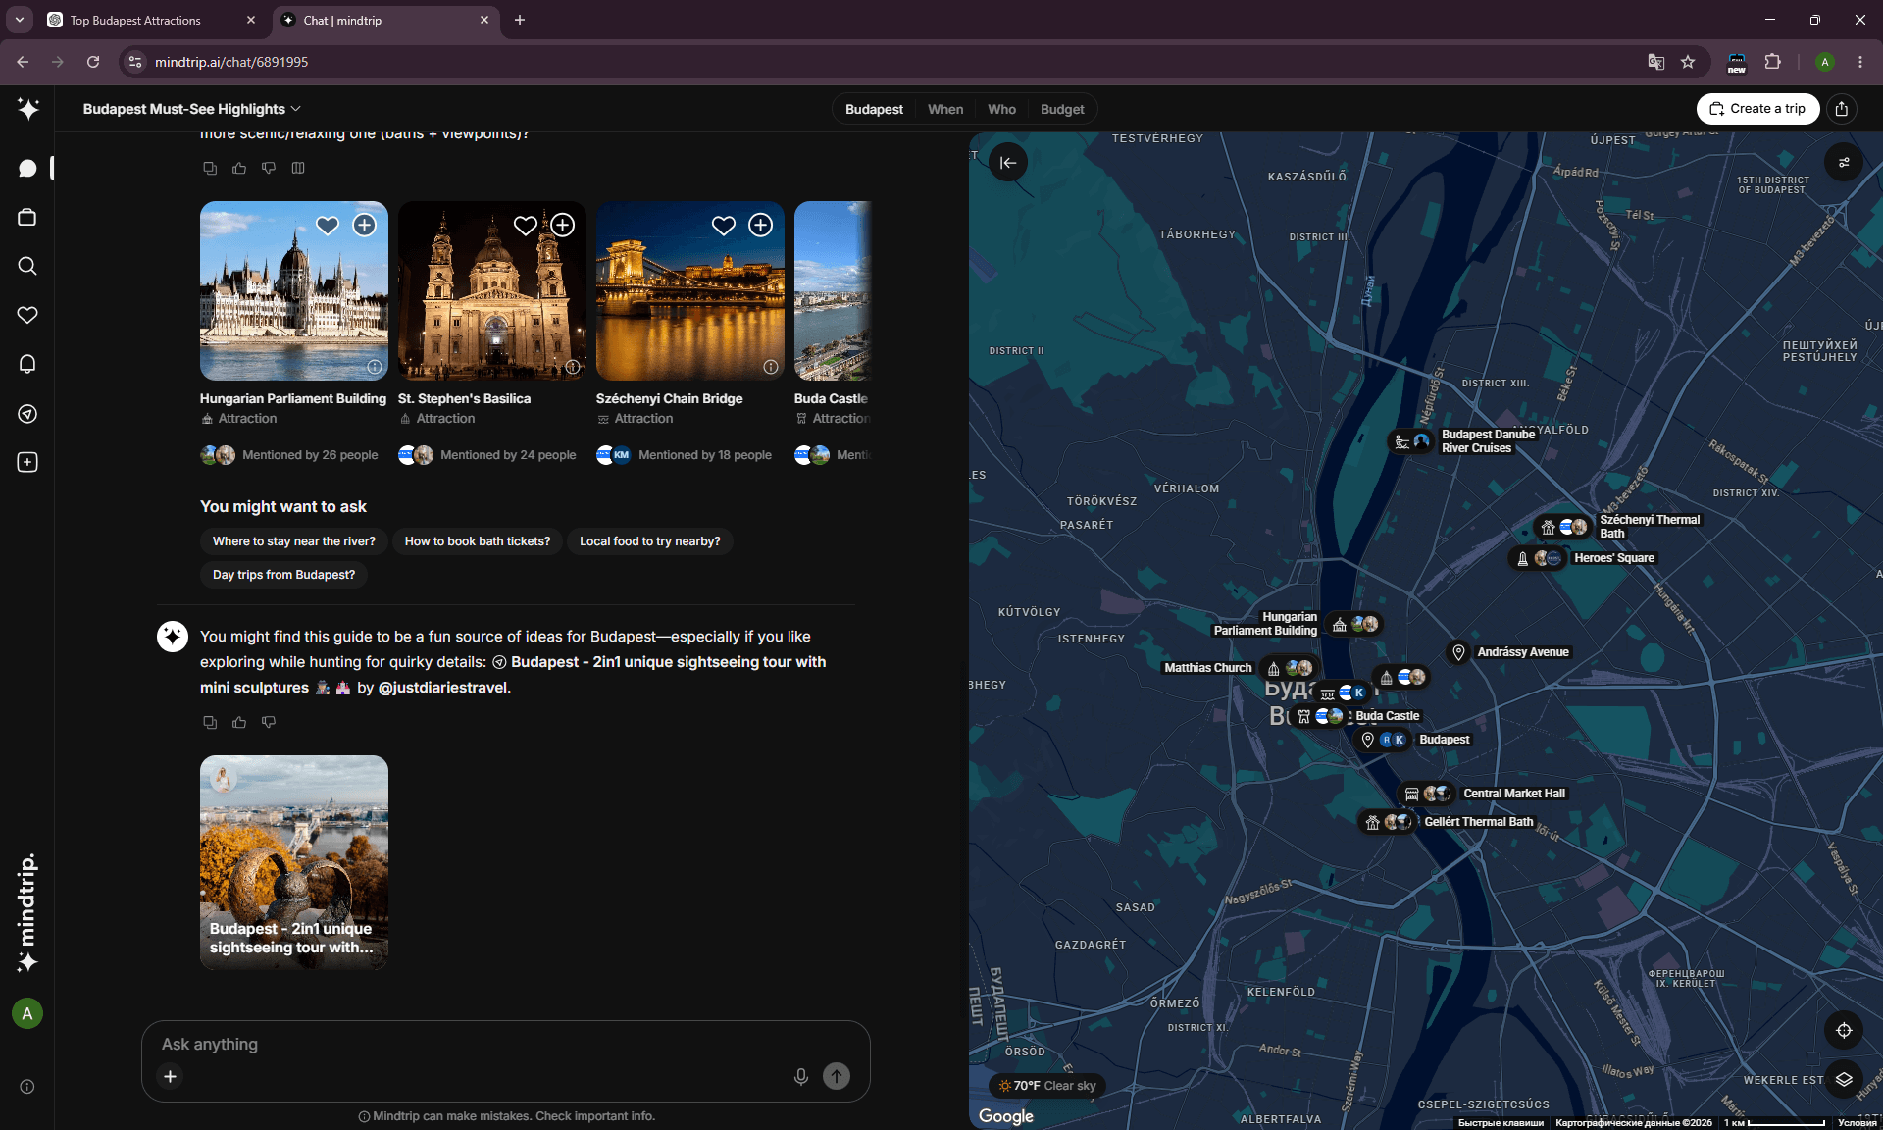Click the Search magnifier in the sidebar
This screenshot has width=1883, height=1130.
27,266
